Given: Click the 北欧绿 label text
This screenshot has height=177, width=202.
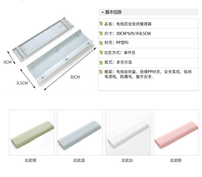Looking at the screenshot, I should click(x=30, y=160).
